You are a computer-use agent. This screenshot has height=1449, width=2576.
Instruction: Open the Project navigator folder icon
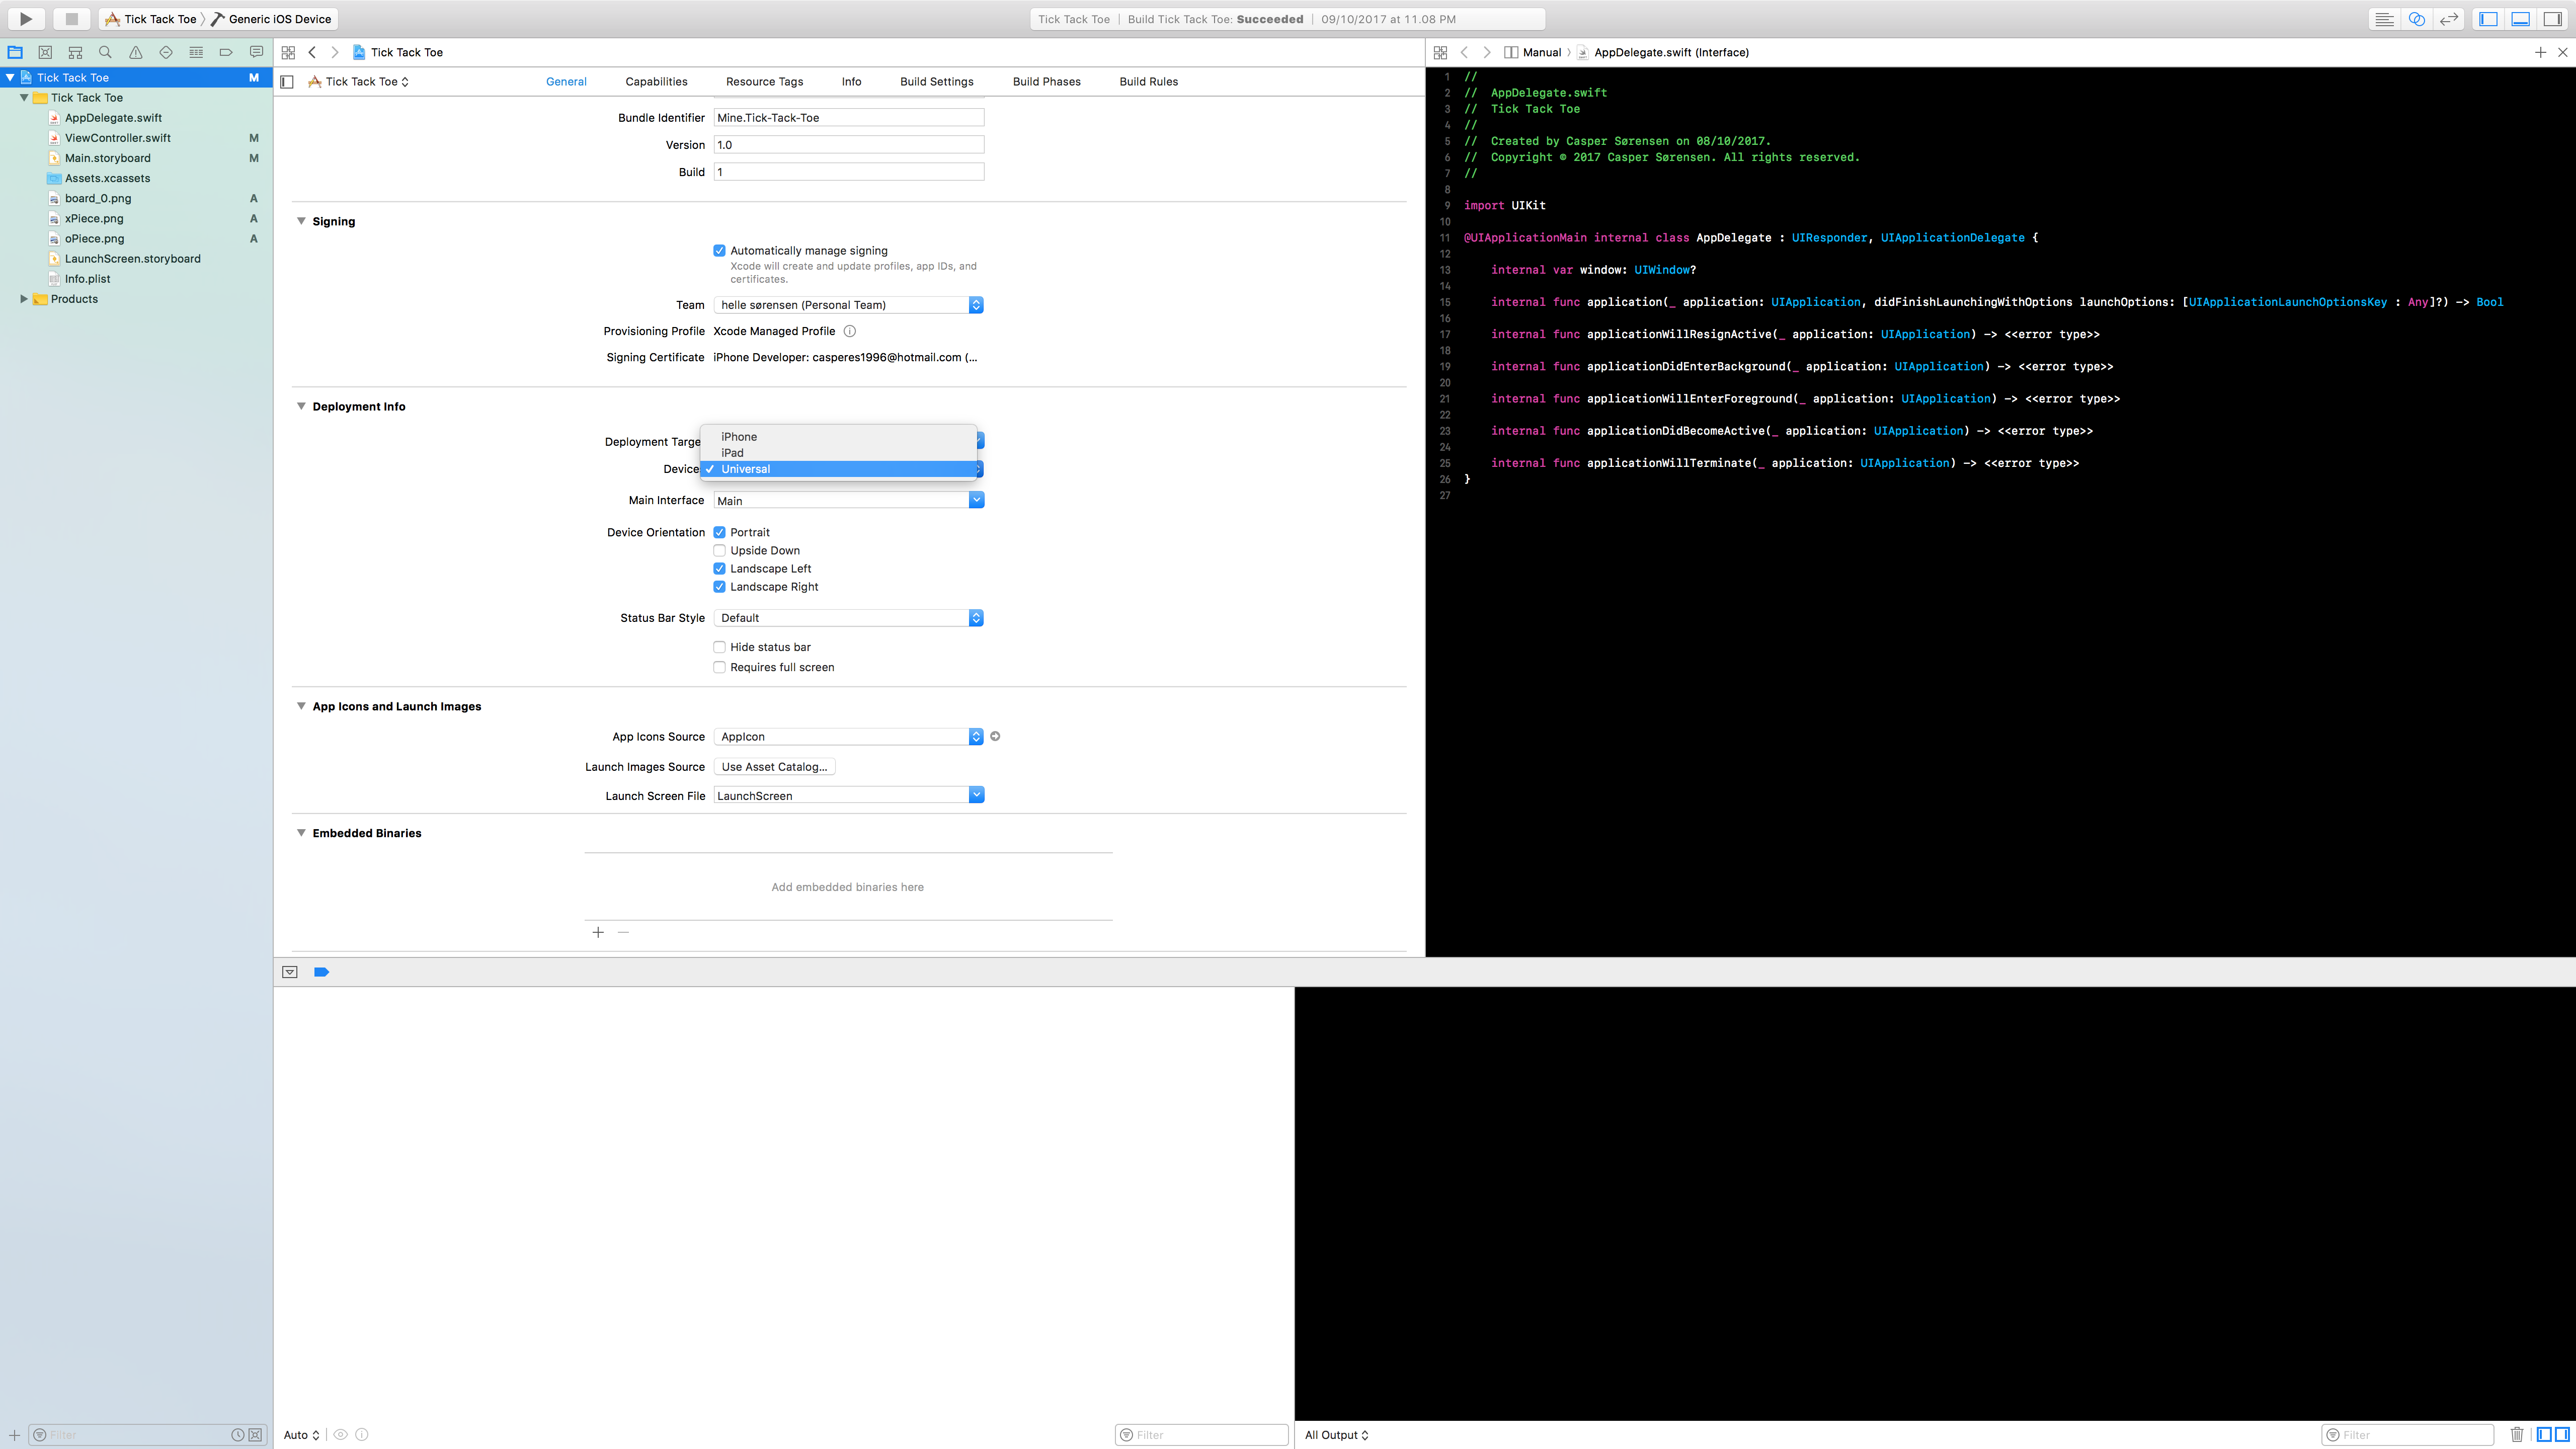click(15, 52)
